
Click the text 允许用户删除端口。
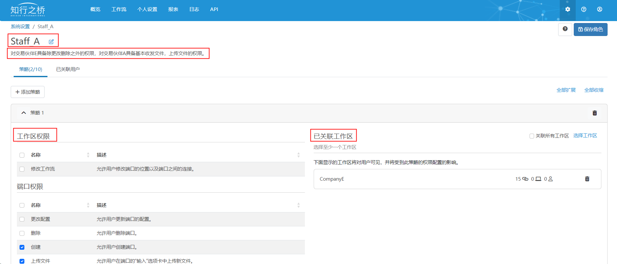118,233
